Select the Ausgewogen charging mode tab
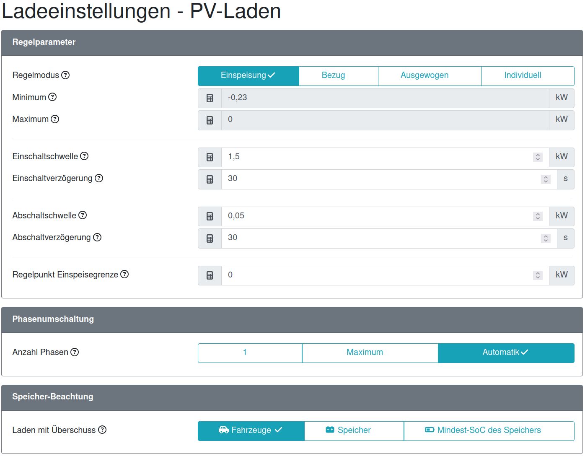The image size is (585, 456). (x=425, y=75)
